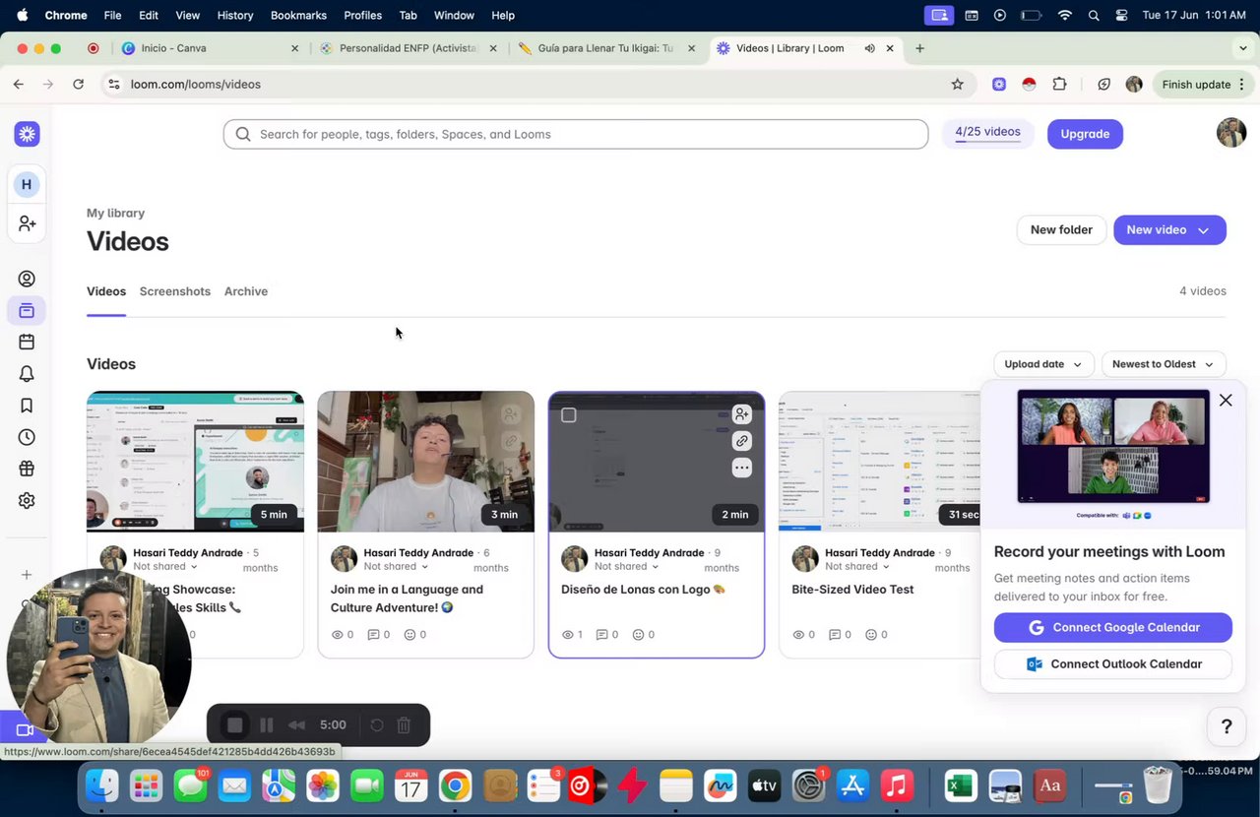The height and width of the screenshot is (817, 1260).
Task: Open the Settings gear in sidebar
Action: pyautogui.click(x=27, y=500)
